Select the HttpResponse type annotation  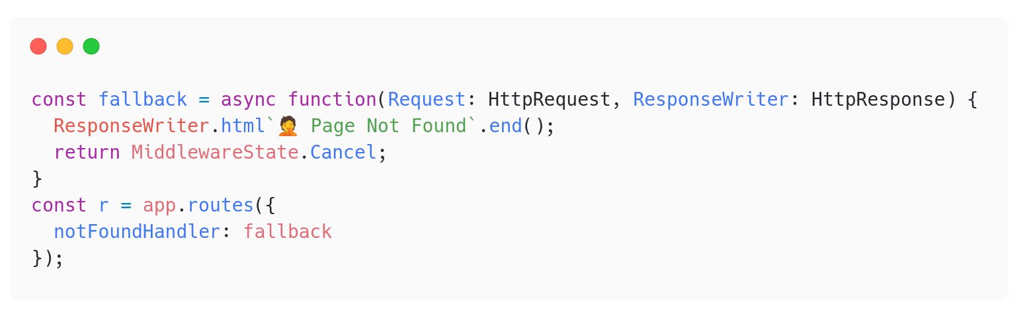coord(878,100)
